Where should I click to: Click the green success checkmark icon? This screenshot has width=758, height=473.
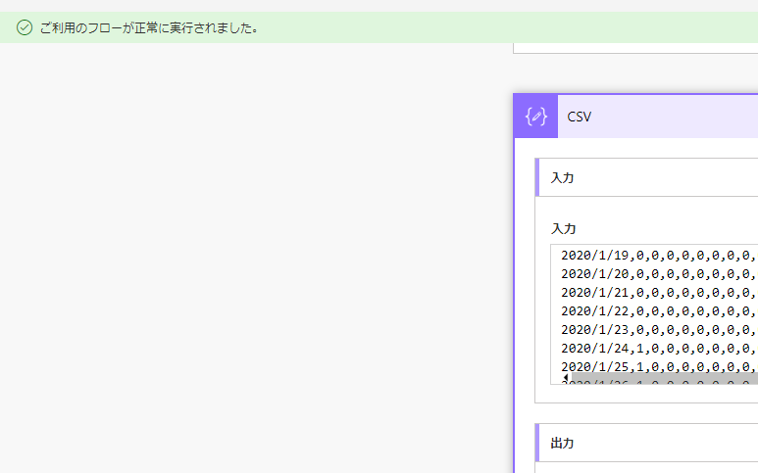coord(25,27)
